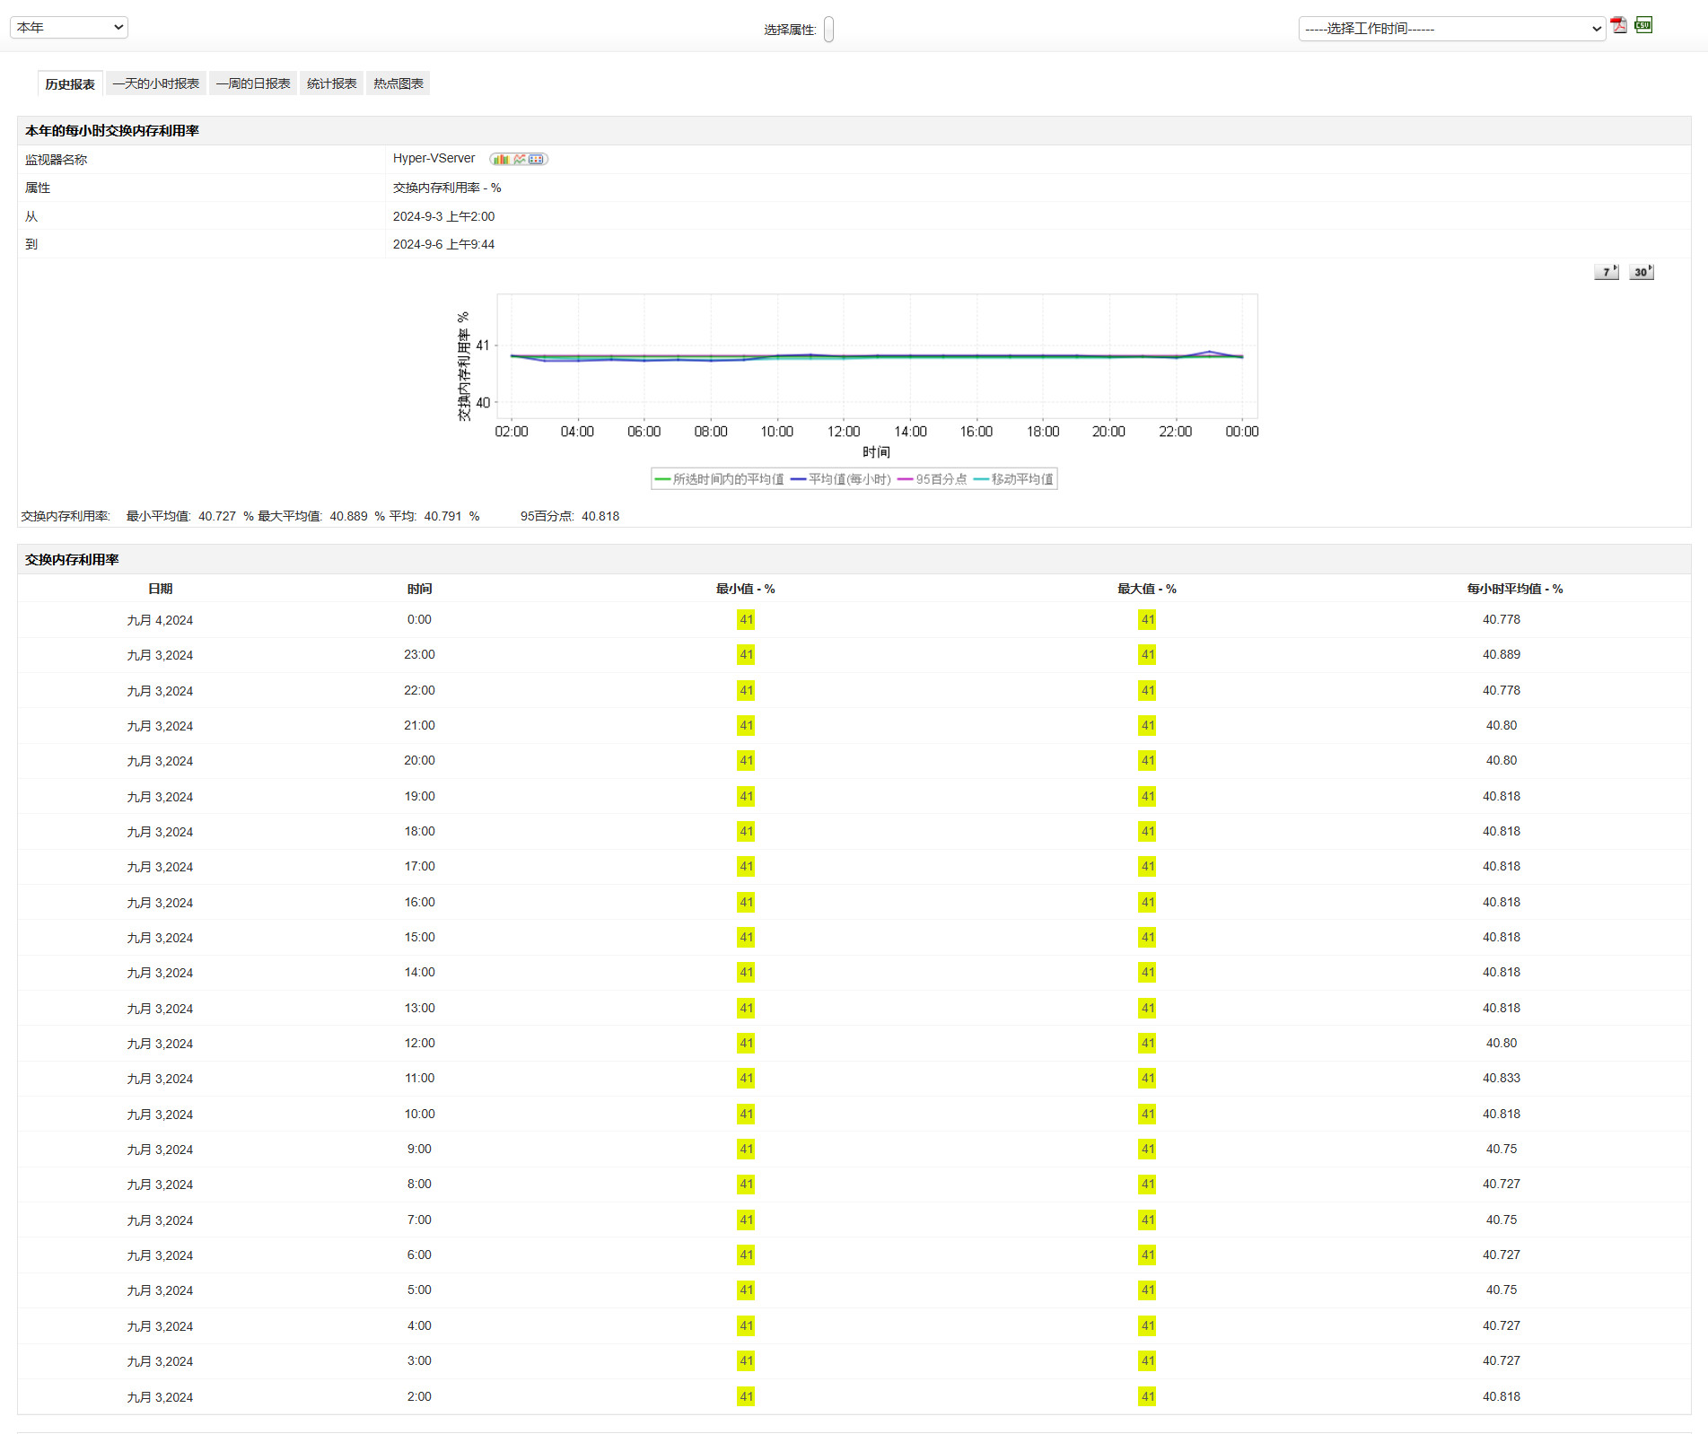This screenshot has height=1434, width=1708.
Task: Click maximum value 41 in 12:00 row
Action: [x=1147, y=1043]
